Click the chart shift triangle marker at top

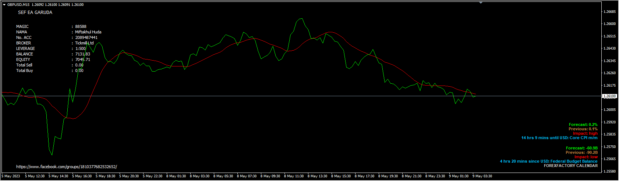[480, 3]
